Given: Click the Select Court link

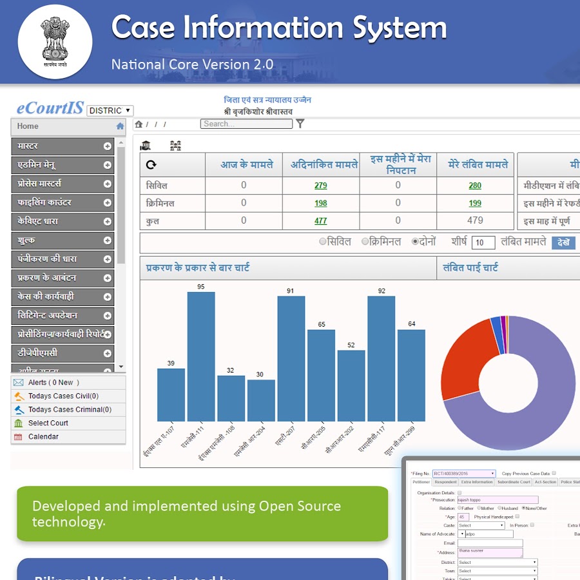Looking at the screenshot, I should pyautogui.click(x=48, y=423).
